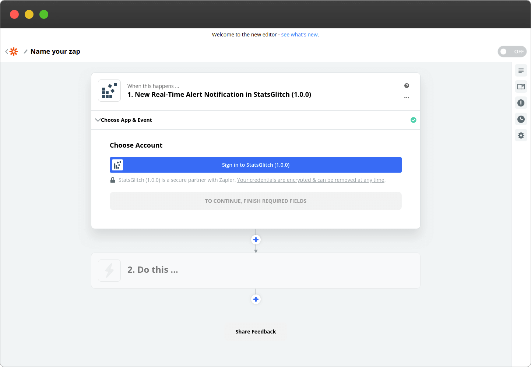Screen dimensions: 531x367
Task: Click 'To continue, finish required fields' button
Action: 256,201
